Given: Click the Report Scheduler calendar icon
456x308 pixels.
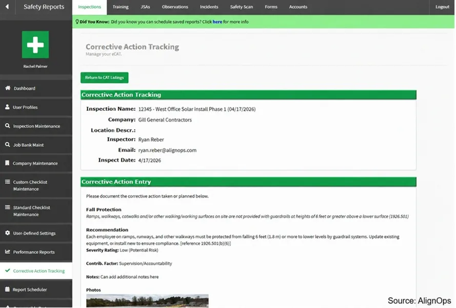Looking at the screenshot, I should point(7,289).
